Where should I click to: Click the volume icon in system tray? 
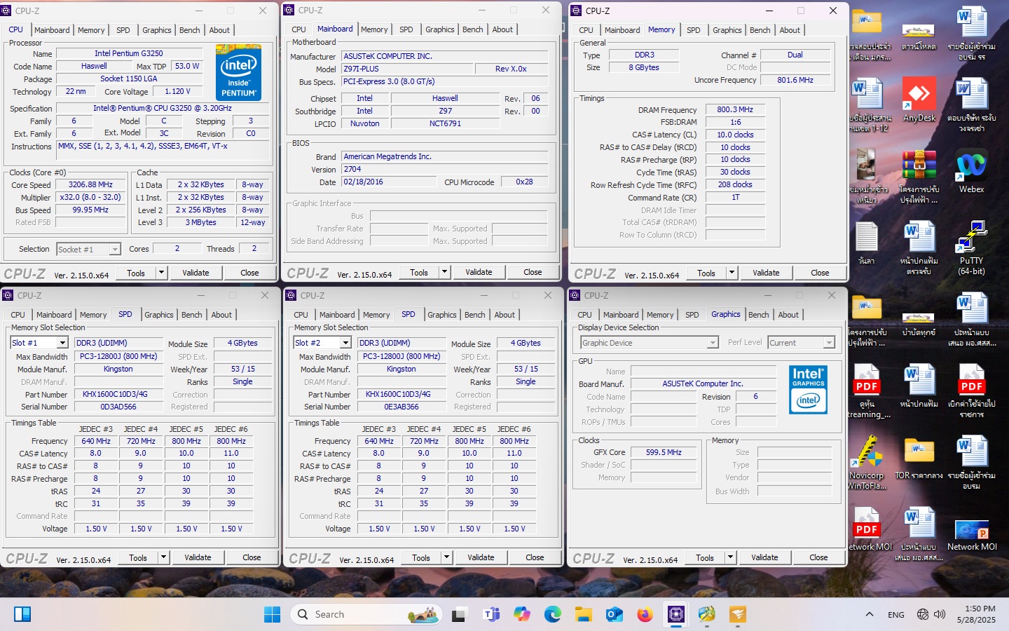click(940, 615)
